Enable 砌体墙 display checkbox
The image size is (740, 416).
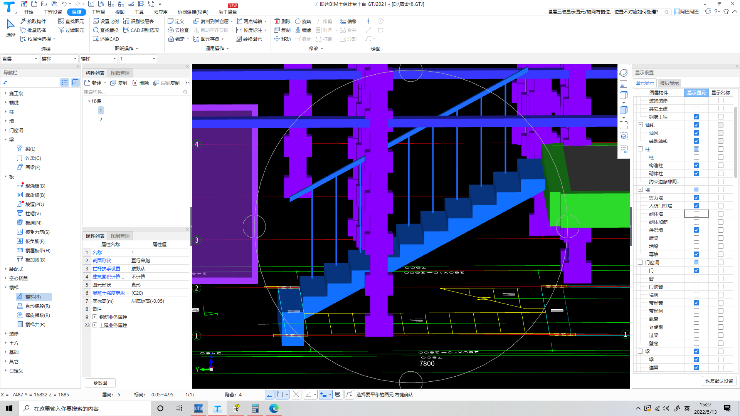[x=696, y=214]
